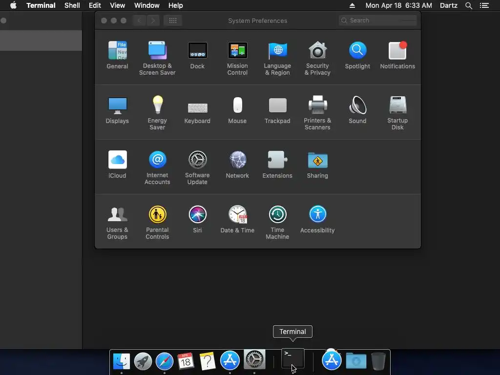Open the Help menu
This screenshot has height=375, width=500.
click(176, 5)
